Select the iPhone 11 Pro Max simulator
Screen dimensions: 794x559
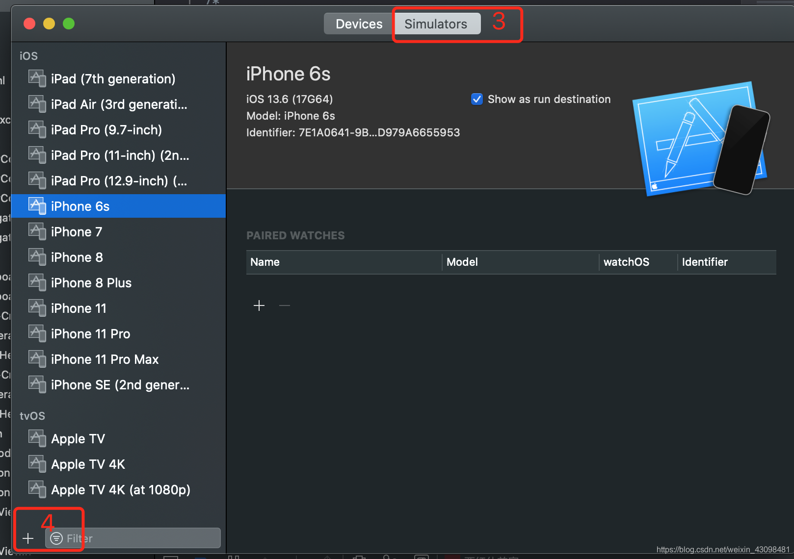click(x=118, y=359)
